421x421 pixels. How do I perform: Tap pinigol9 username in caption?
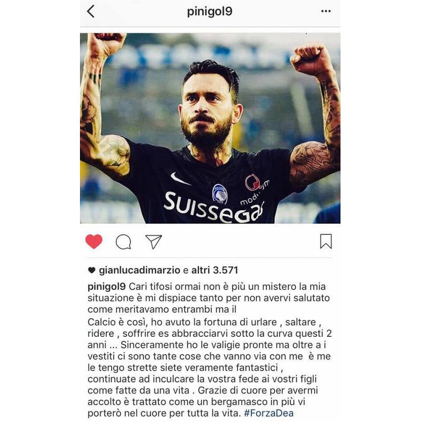tap(107, 287)
